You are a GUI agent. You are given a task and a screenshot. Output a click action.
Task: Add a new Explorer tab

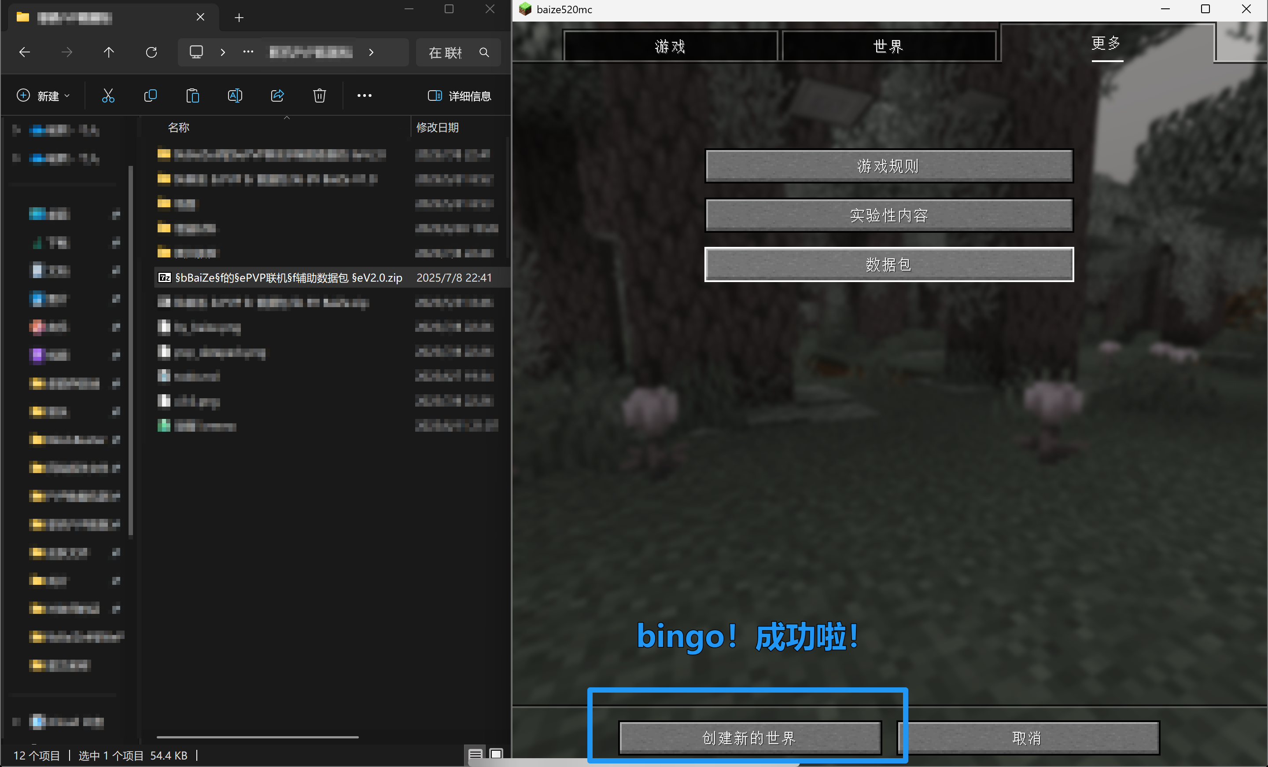239,18
